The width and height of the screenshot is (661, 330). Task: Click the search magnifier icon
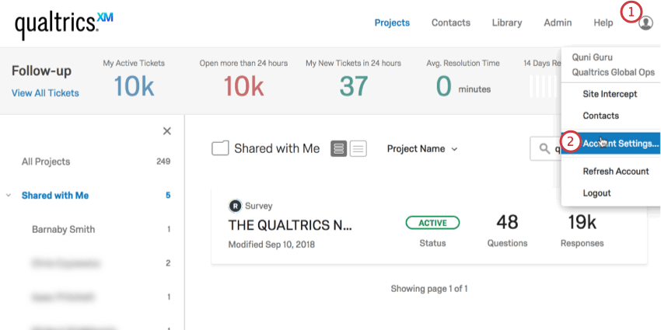pyautogui.click(x=544, y=148)
